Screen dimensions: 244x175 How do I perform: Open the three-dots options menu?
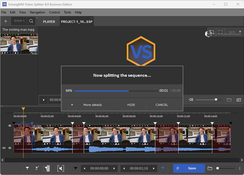tap(240, 168)
